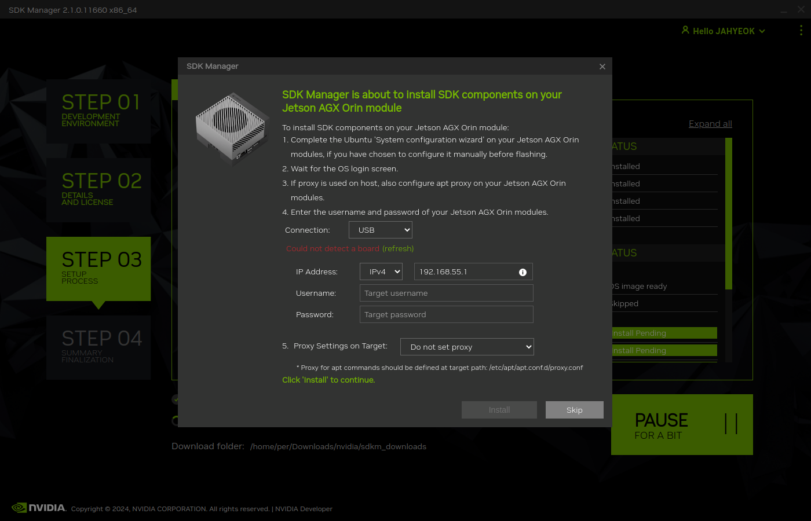Click the pause bars icon
Viewport: 811px width, 521px height.
(731, 424)
